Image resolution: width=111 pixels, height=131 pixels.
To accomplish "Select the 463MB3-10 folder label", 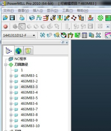I will pos(30,126).
